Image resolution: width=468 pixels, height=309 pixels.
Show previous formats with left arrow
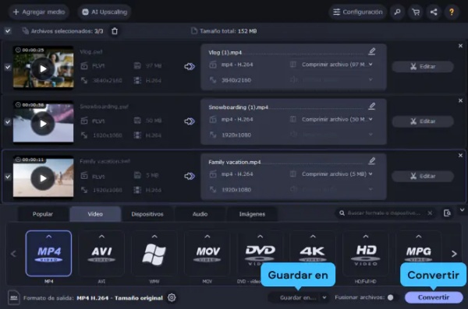pyautogui.click(x=13, y=254)
